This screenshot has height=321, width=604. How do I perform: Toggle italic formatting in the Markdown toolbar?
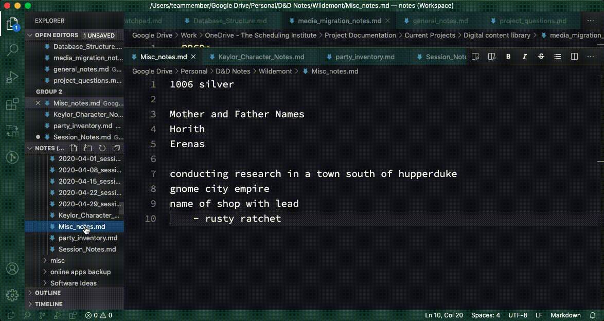click(524, 57)
